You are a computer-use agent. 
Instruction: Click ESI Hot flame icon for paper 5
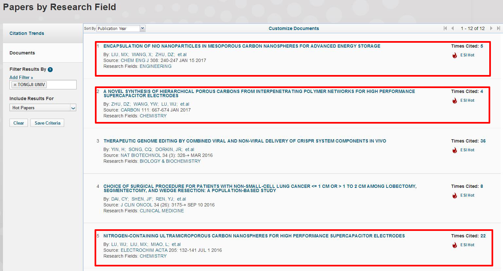pyautogui.click(x=455, y=245)
